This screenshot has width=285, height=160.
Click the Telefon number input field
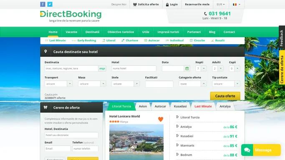[x=85, y=149]
